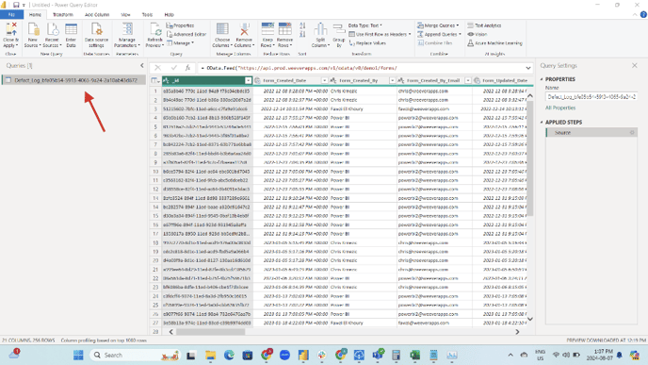Open Data source settings
The width and height of the screenshot is (648, 365).
(x=96, y=35)
